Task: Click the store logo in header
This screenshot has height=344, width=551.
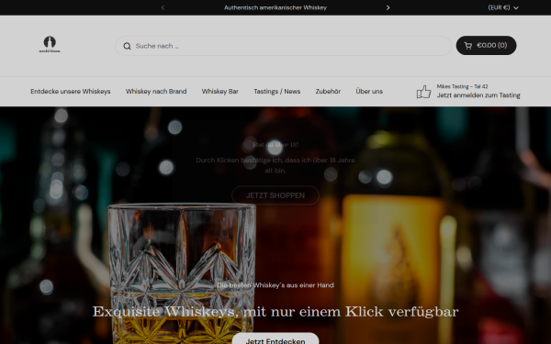Action: (x=50, y=45)
